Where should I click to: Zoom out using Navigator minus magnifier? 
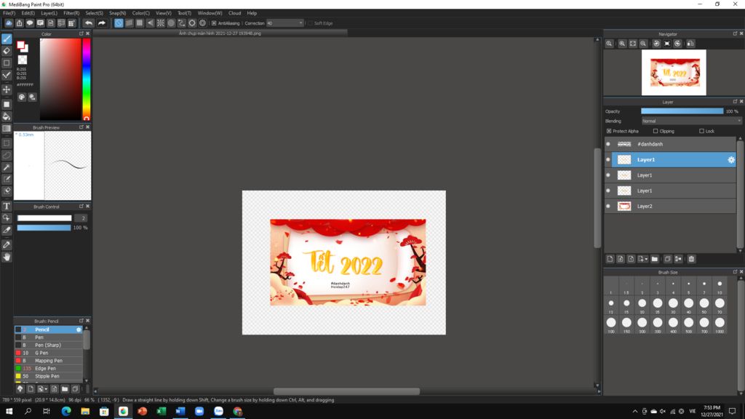643,43
